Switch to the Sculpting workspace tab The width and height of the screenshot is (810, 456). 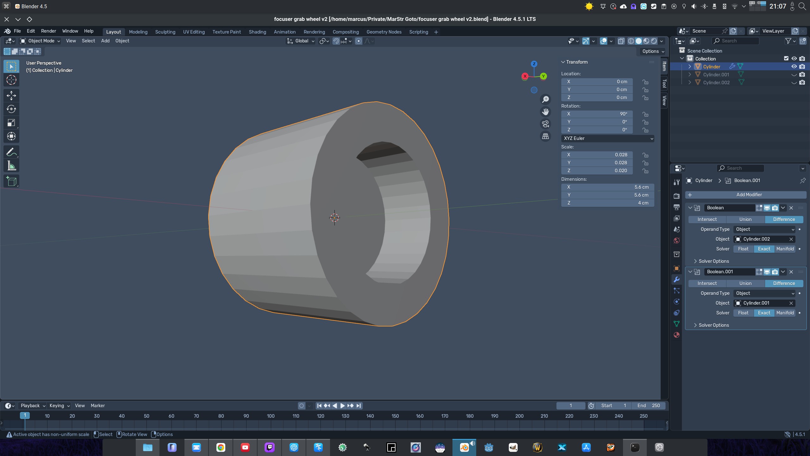coord(165,32)
